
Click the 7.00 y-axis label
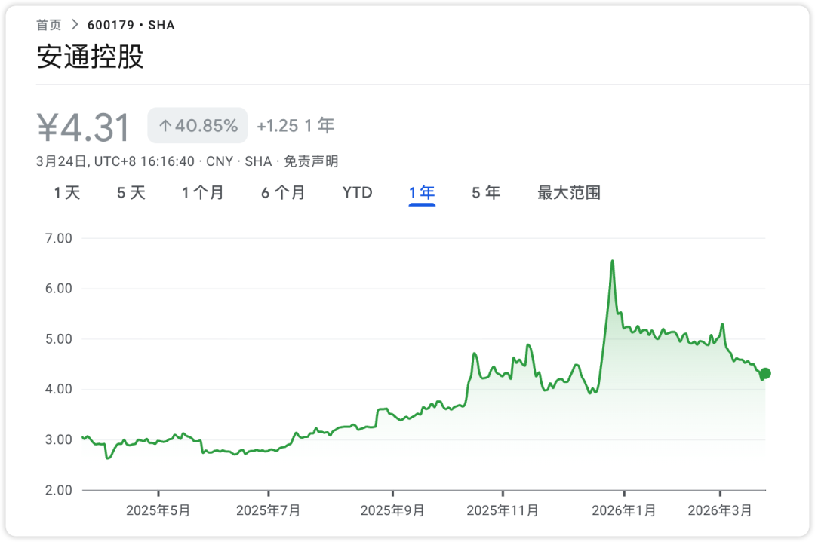tap(58, 238)
